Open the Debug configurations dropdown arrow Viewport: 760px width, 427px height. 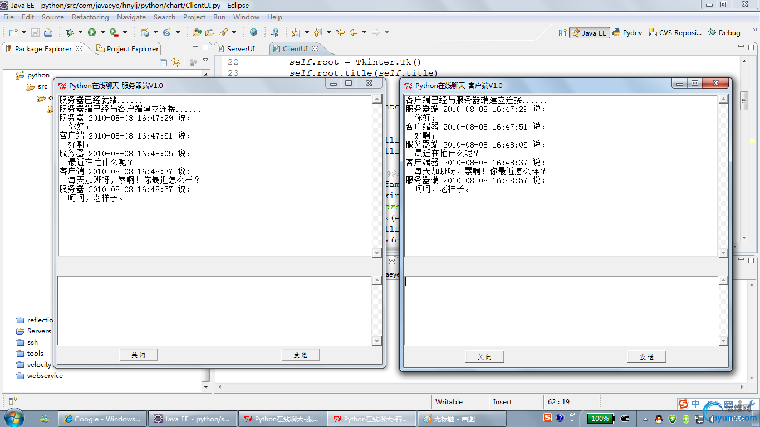(80, 33)
